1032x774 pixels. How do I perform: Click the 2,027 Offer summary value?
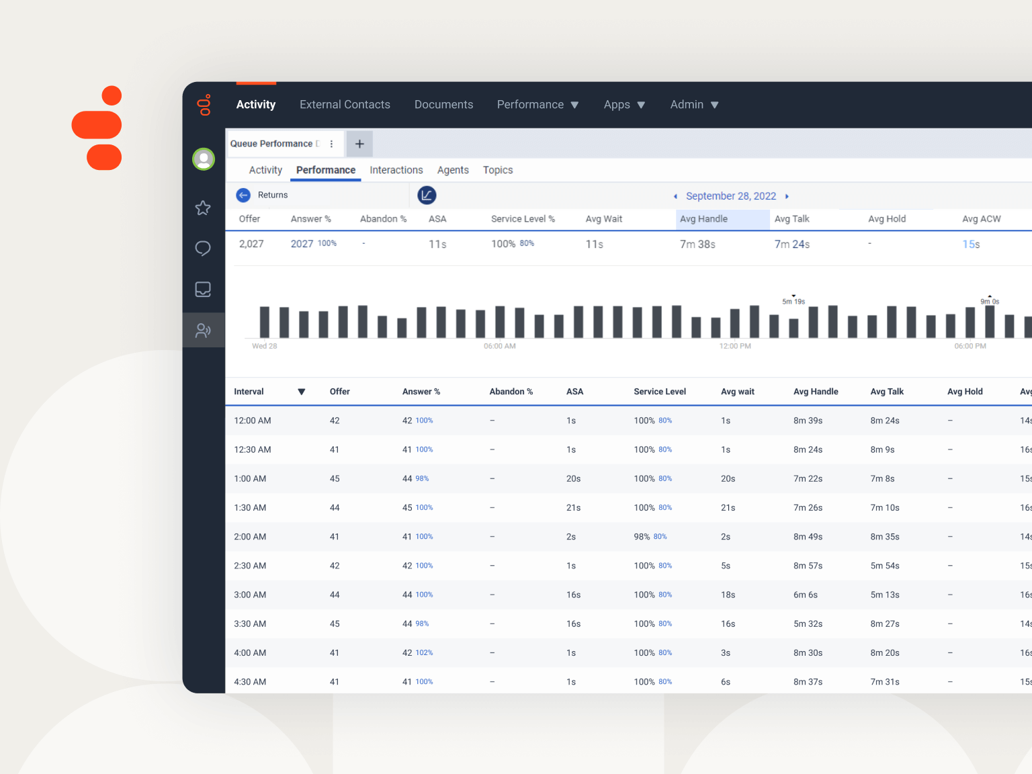[x=251, y=244]
